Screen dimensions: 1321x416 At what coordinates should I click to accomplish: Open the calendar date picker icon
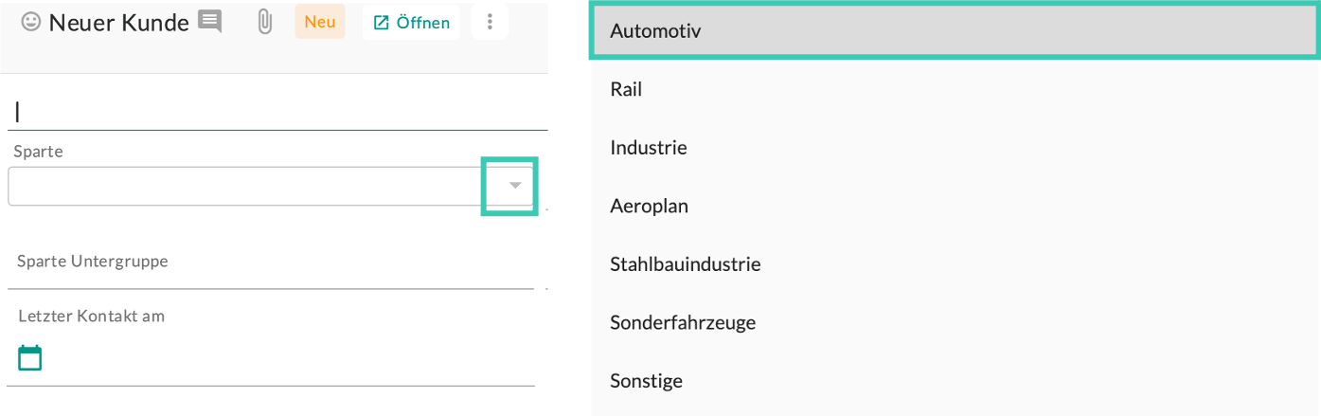[30, 357]
